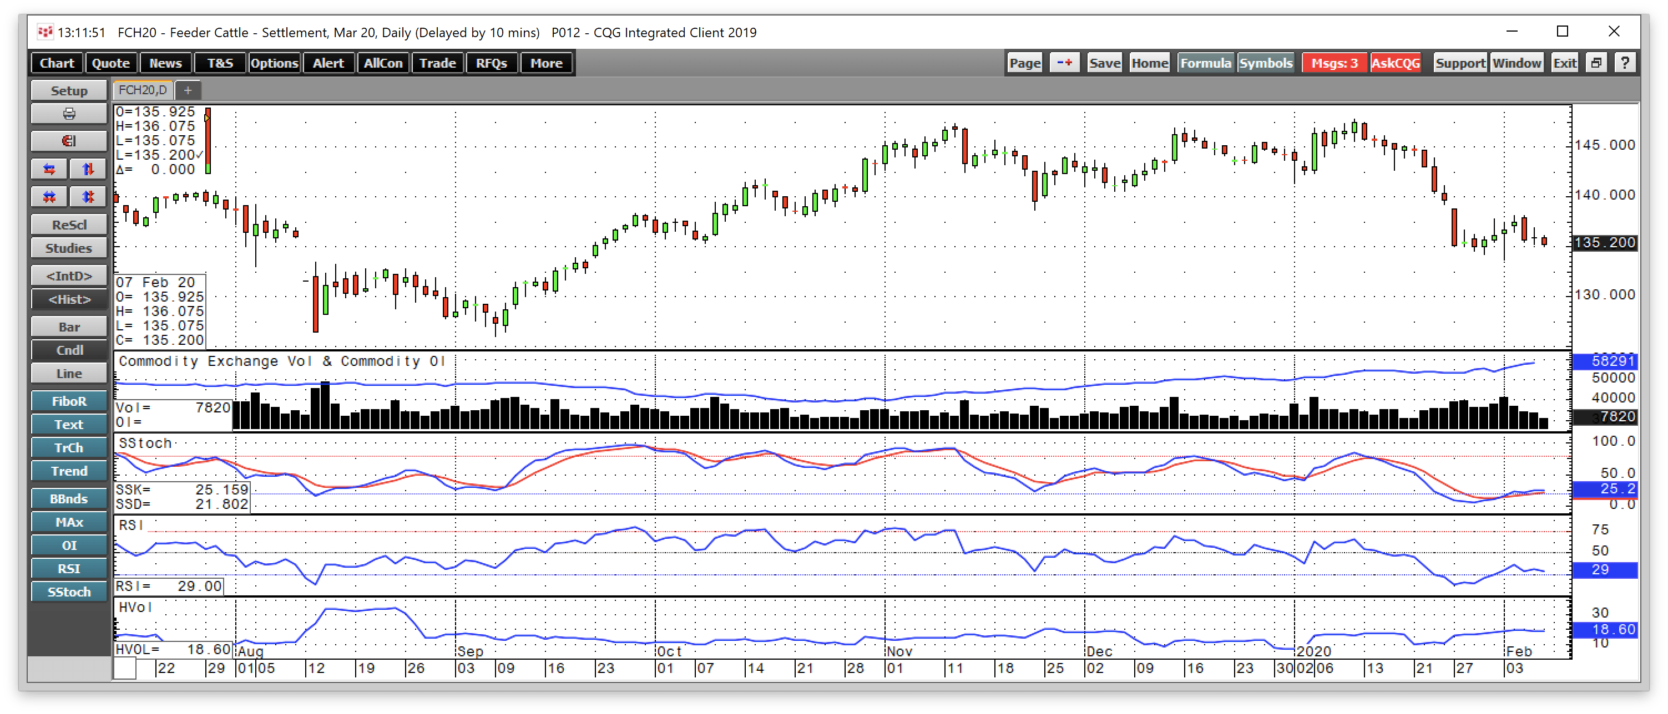Open the Alert menu
This screenshot has width=1668, height=714.
point(328,63)
